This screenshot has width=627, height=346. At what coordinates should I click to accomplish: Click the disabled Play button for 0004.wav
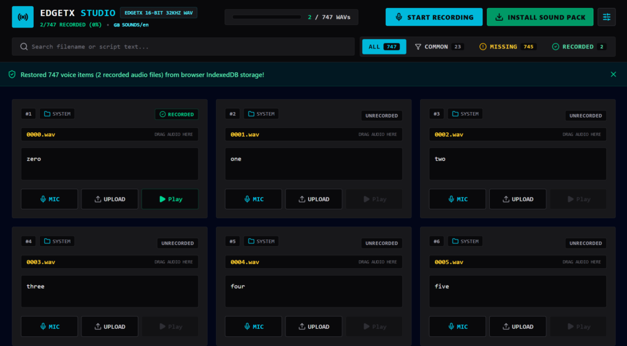(374, 326)
